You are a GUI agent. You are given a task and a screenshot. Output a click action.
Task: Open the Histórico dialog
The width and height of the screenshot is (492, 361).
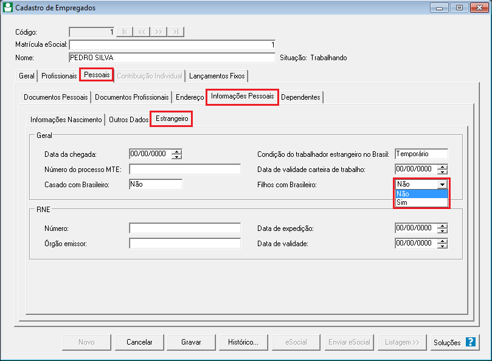tap(243, 342)
